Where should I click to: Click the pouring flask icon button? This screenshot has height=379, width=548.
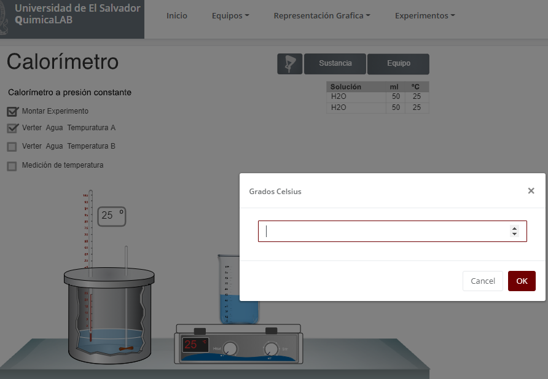pyautogui.click(x=289, y=64)
